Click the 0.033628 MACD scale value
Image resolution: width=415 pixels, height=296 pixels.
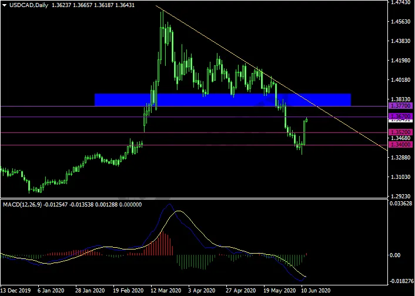point(401,204)
